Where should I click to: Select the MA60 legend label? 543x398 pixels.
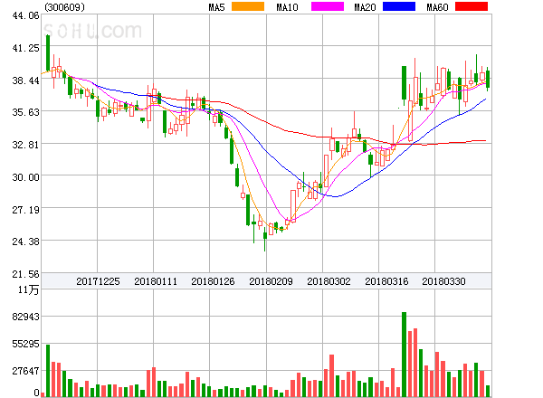(x=437, y=7)
